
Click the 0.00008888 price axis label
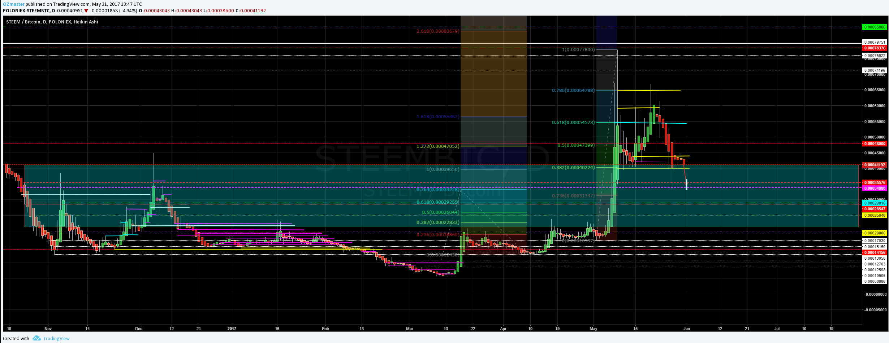pos(875,281)
